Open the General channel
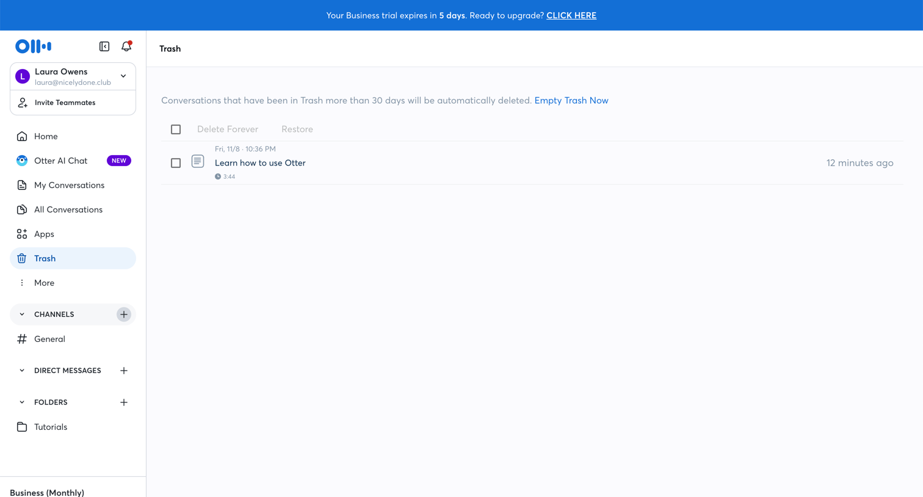 [x=73, y=339]
